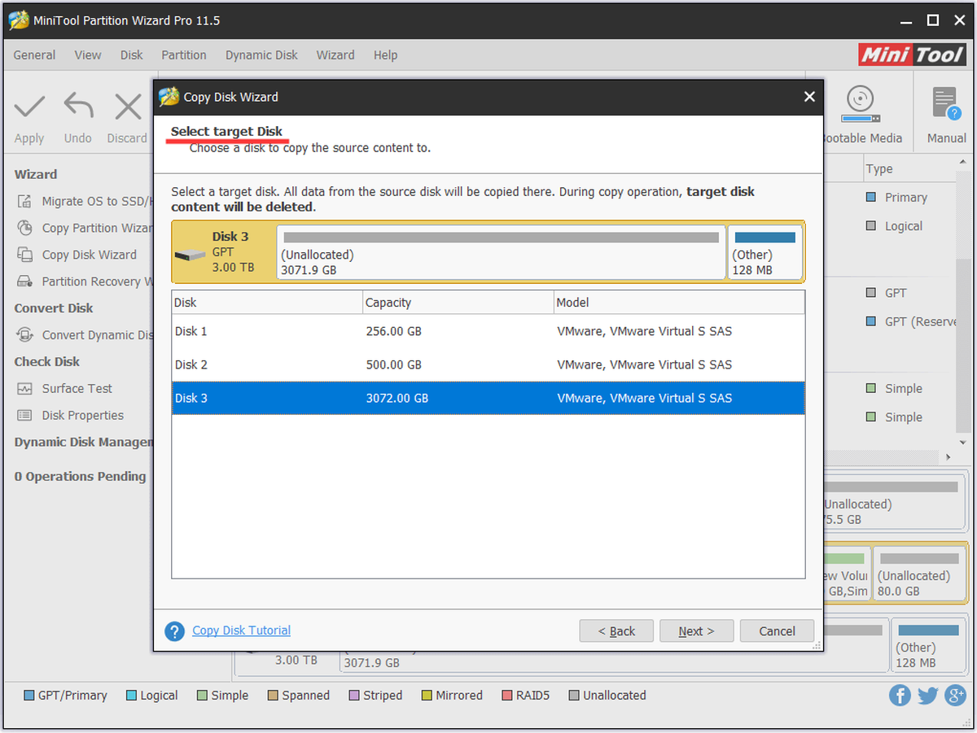
Task: Click the Bootable Media disc icon
Action: coord(860,102)
